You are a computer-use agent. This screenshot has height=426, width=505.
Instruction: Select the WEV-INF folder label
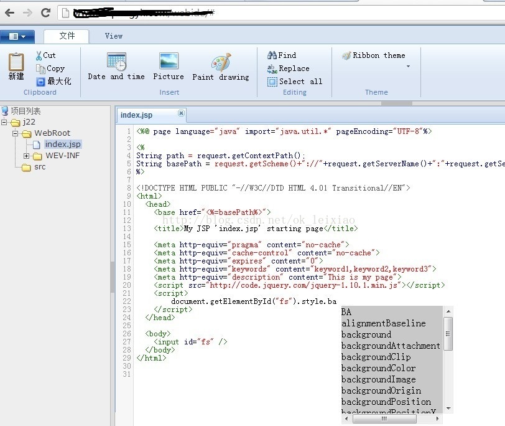point(62,156)
